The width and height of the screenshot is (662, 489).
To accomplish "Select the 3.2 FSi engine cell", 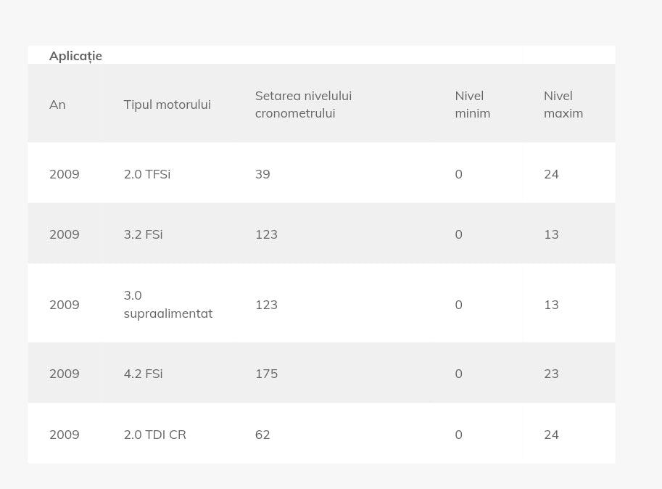I will [x=143, y=234].
